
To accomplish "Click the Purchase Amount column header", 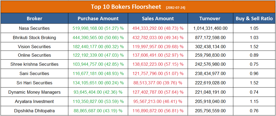I will click(x=98, y=18).
